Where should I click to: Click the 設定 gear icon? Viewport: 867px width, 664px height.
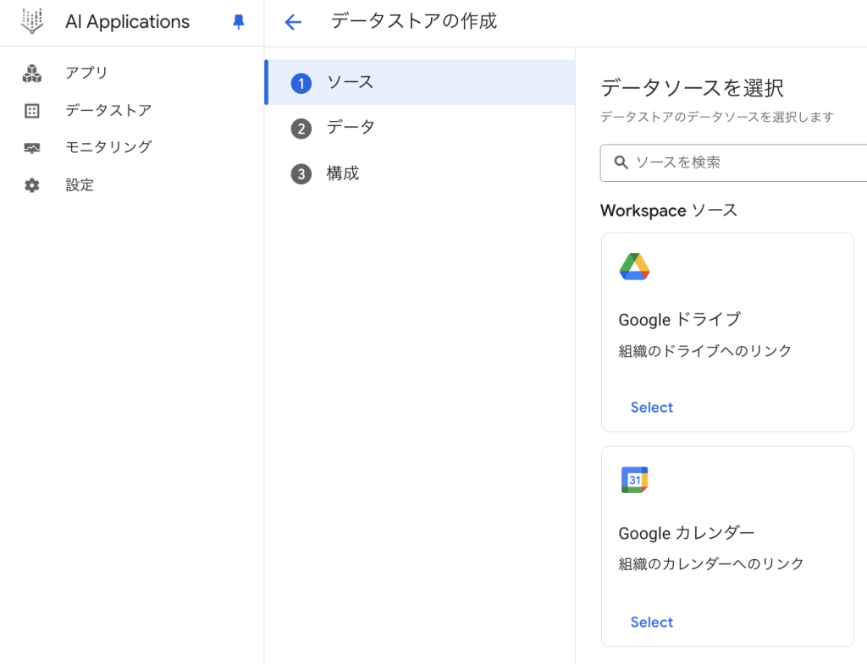[32, 185]
